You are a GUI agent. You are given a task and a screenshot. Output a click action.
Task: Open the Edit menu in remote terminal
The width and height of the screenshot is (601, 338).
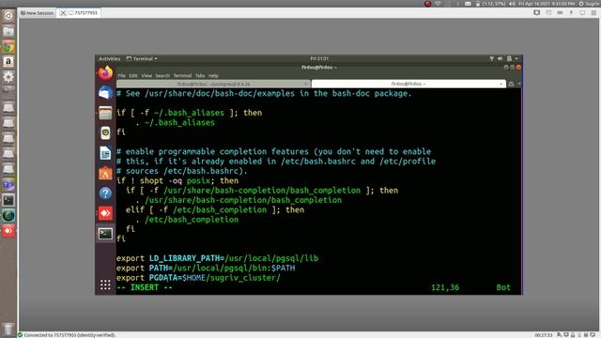[133, 76]
